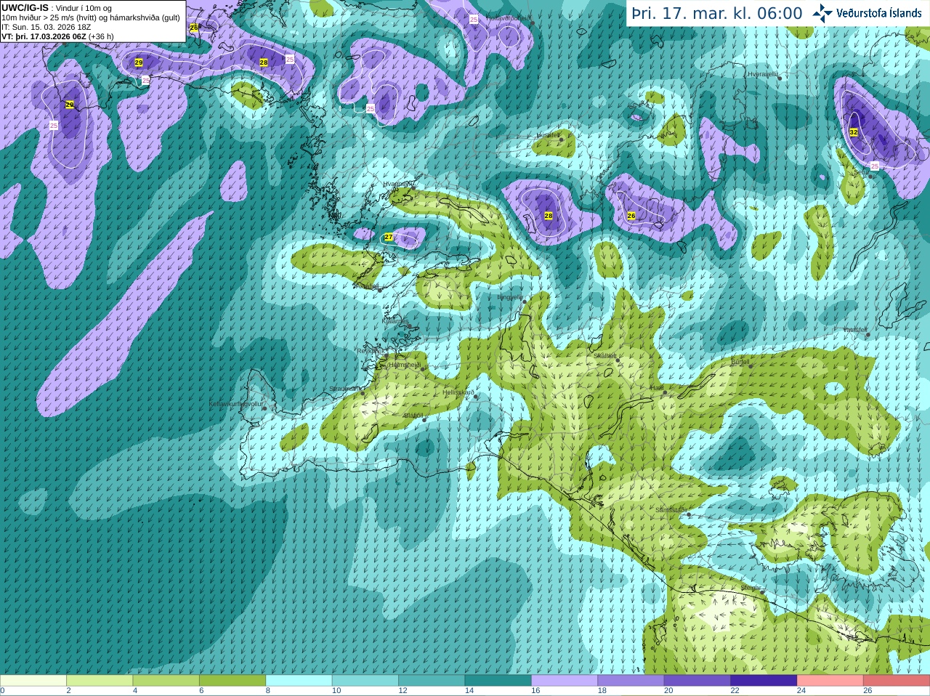Click the Steinar station label
930x696 pixels.
[x=751, y=587]
